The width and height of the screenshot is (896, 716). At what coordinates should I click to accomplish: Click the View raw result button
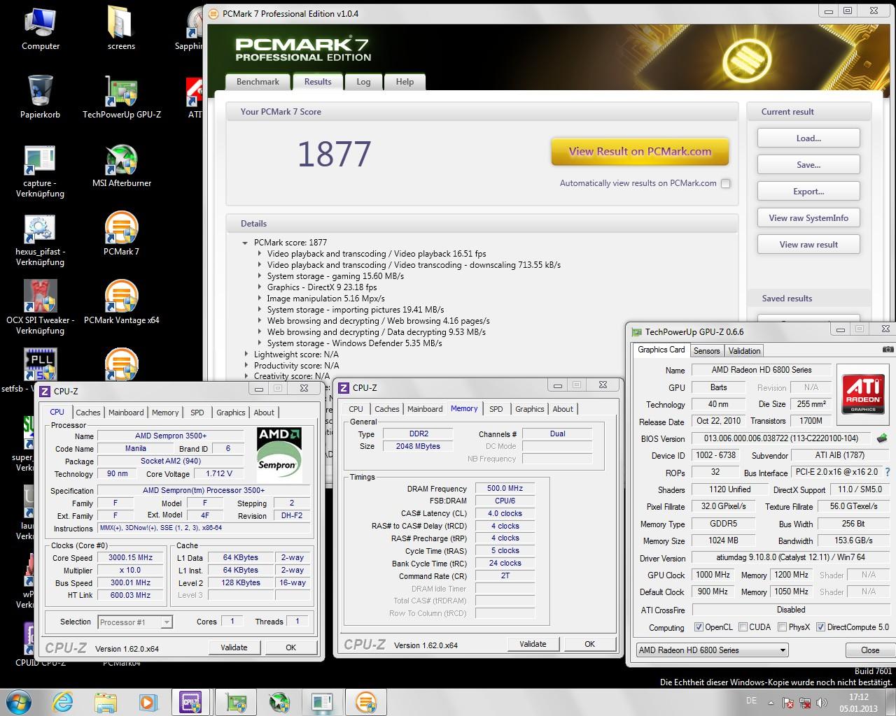808,245
